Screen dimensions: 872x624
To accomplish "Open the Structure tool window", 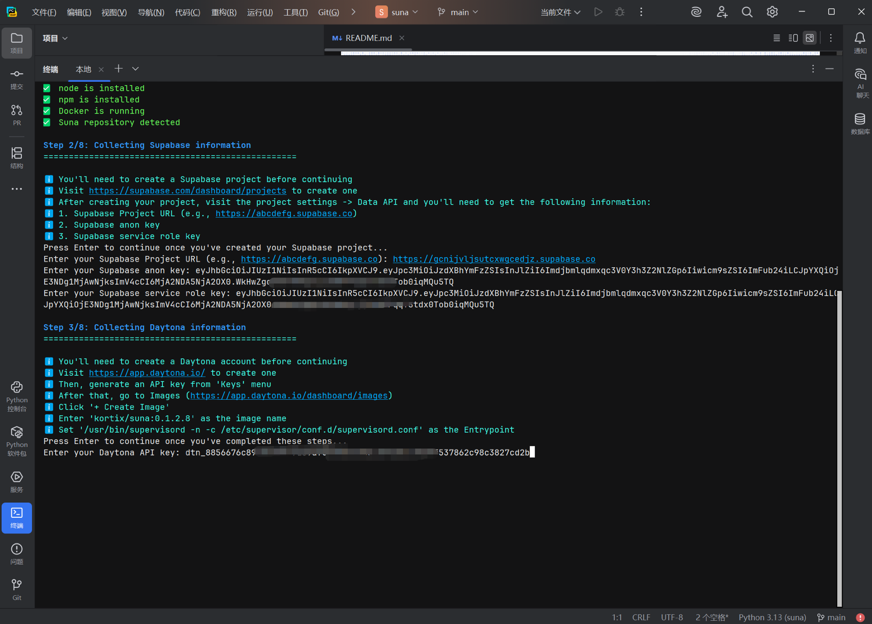I will click(17, 157).
